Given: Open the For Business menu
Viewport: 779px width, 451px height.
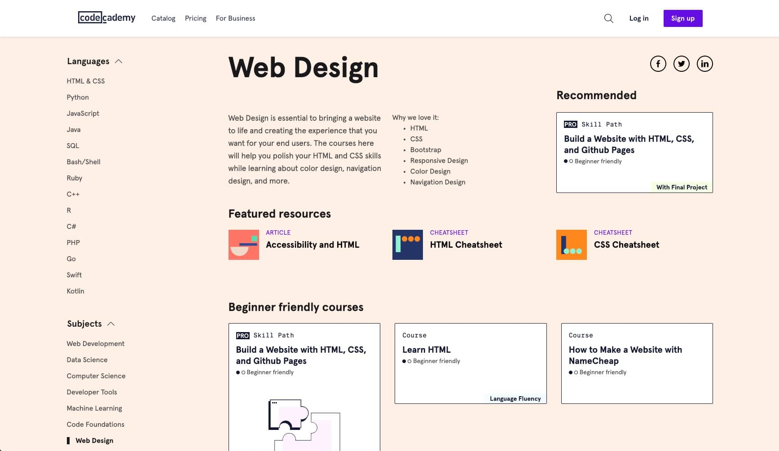Looking at the screenshot, I should (x=235, y=18).
